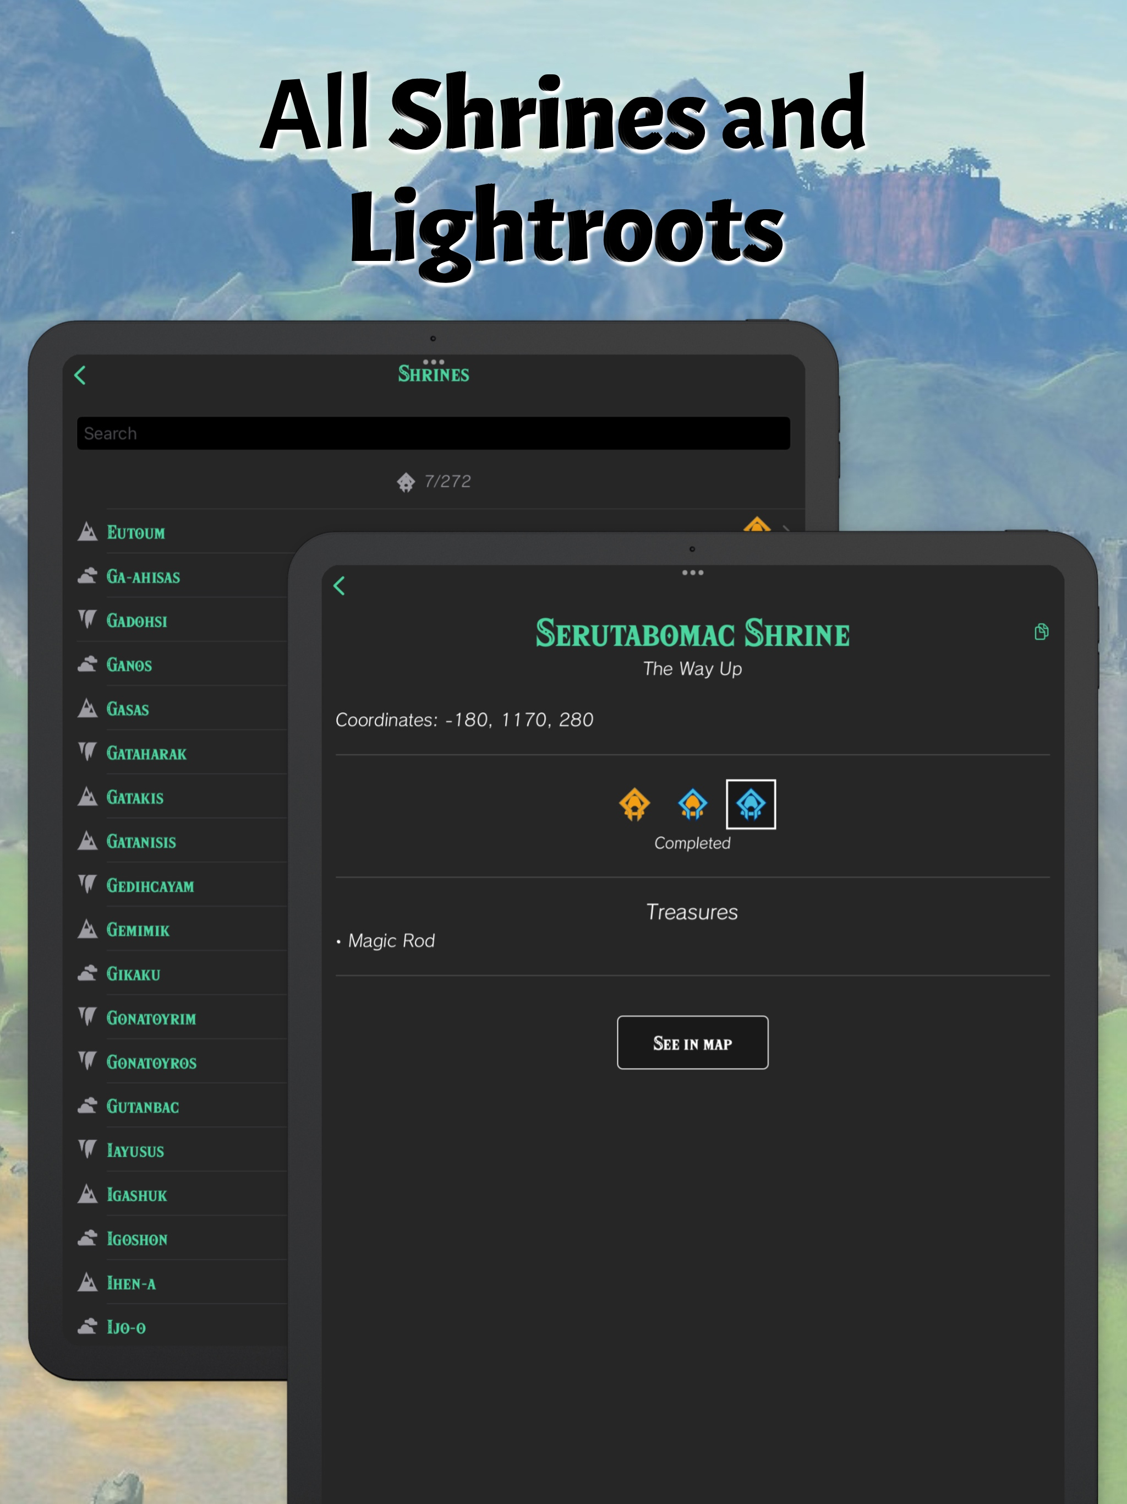The width and height of the screenshot is (1127, 1504).
Task: Click the cave icon beside Gedihcayam
Action: pos(87,885)
